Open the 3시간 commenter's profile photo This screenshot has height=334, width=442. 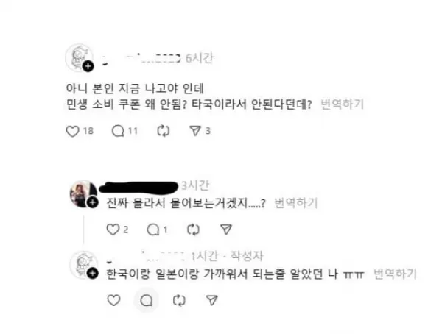[x=83, y=194]
